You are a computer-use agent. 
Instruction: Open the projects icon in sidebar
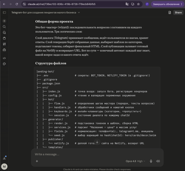click(4, 38)
